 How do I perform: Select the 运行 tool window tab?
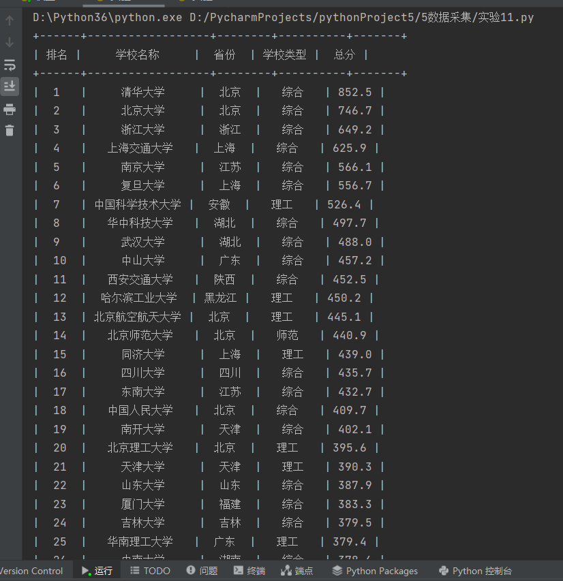pyautogui.click(x=97, y=571)
